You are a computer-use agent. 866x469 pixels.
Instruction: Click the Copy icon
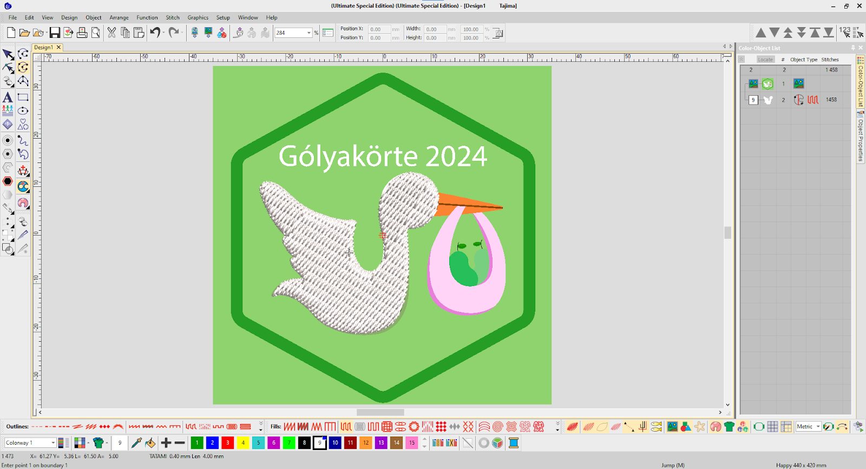[125, 33]
